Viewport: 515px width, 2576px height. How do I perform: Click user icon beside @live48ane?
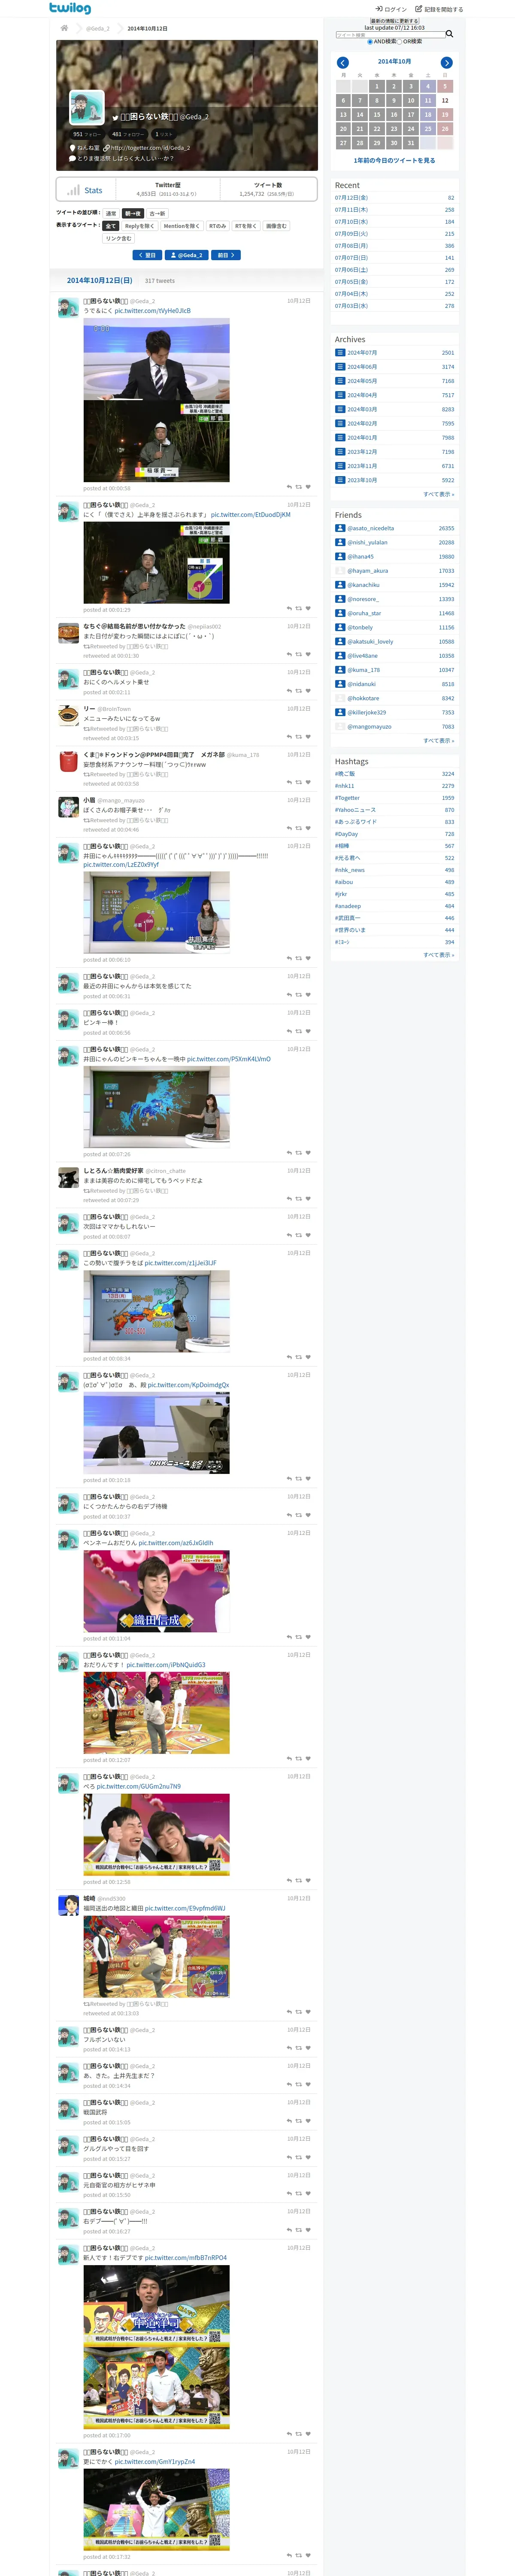pyautogui.click(x=340, y=656)
